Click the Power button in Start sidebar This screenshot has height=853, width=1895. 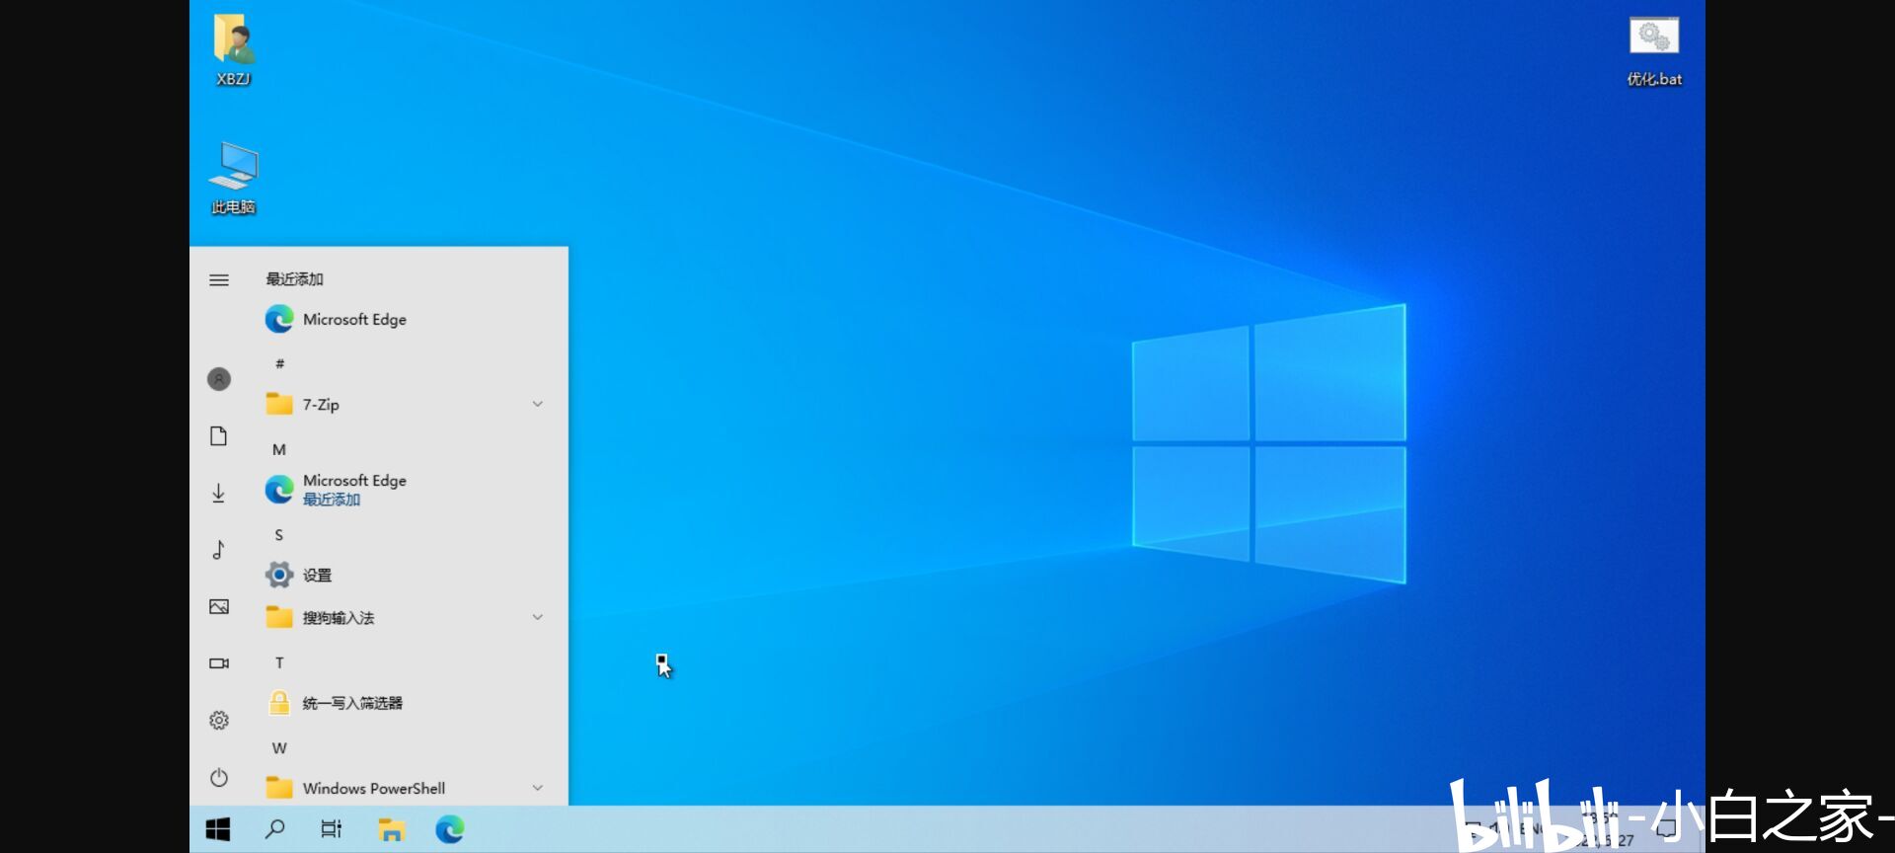(219, 778)
